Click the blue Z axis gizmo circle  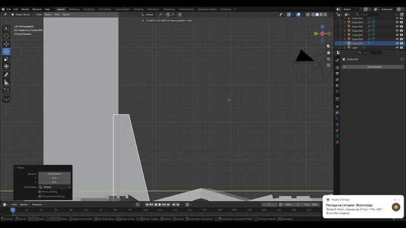coord(322,27)
